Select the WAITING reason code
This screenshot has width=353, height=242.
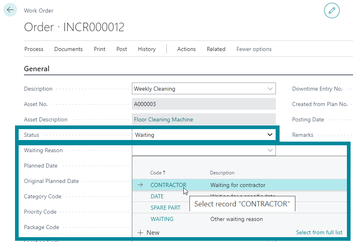click(162, 219)
